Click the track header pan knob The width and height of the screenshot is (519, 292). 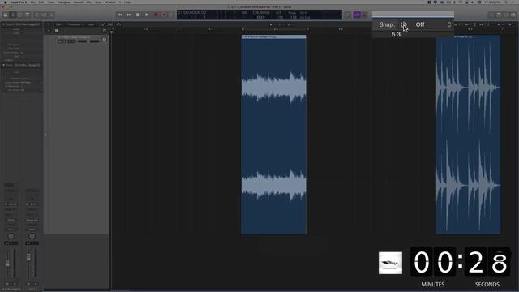click(105, 40)
